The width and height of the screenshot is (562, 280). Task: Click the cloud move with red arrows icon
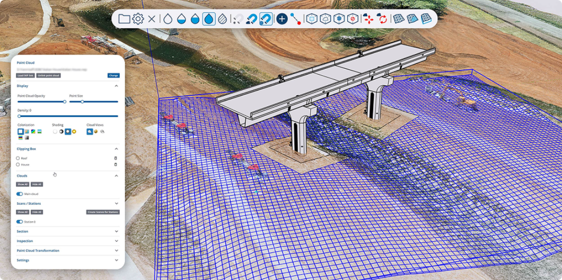(368, 19)
